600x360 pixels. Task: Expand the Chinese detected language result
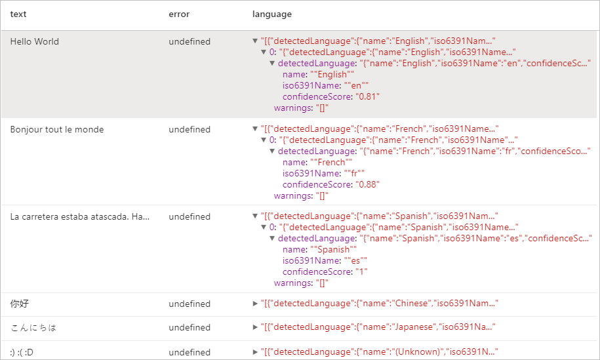click(x=256, y=304)
